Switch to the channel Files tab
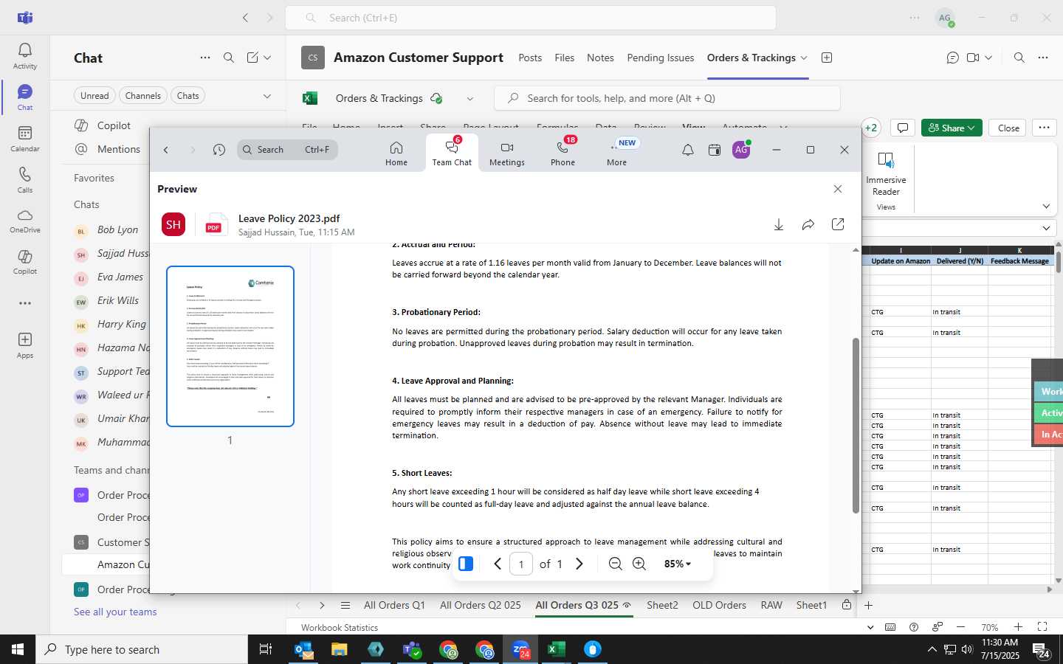Viewport: 1063px width, 664px height. pos(564,58)
